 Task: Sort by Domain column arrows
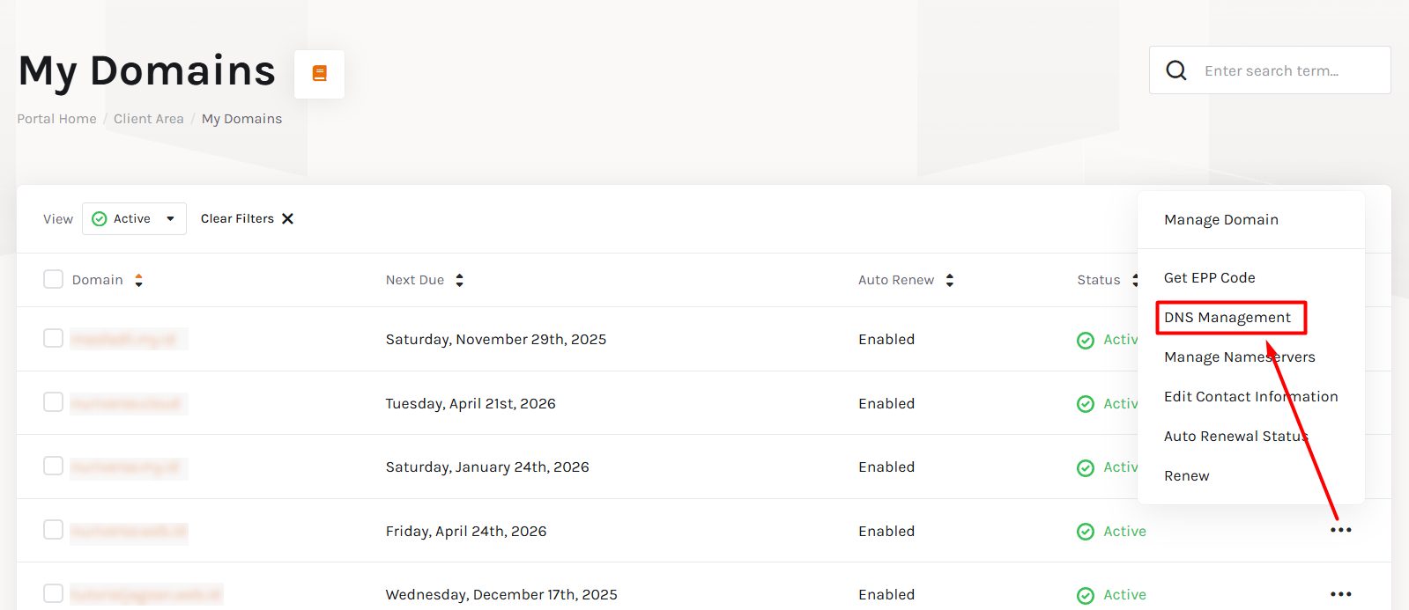click(x=138, y=280)
